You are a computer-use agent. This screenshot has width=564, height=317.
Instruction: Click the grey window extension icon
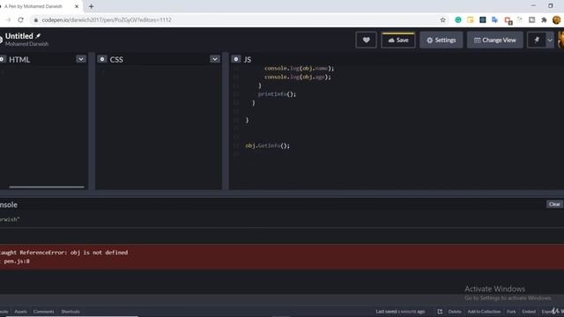click(531, 19)
